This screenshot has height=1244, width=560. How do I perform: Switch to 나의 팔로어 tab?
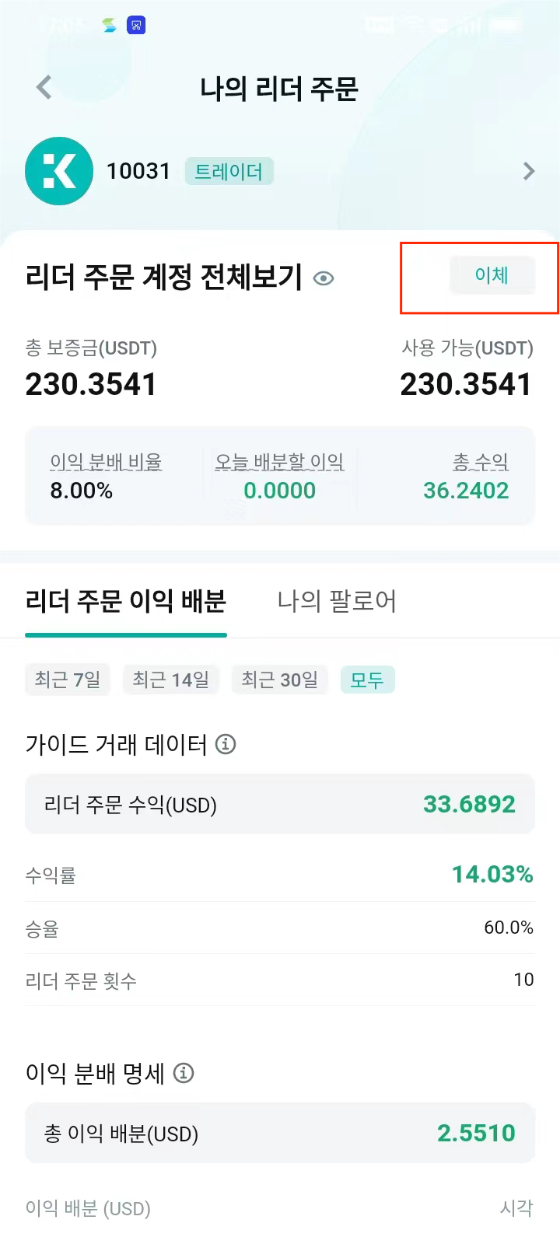[x=337, y=601]
